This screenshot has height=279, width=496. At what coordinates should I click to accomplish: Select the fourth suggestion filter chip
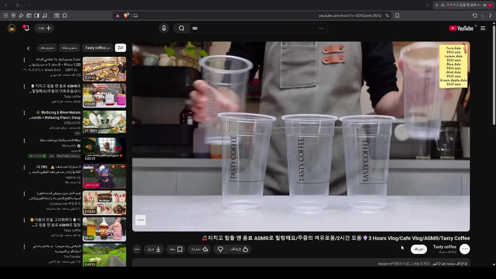tap(46, 48)
